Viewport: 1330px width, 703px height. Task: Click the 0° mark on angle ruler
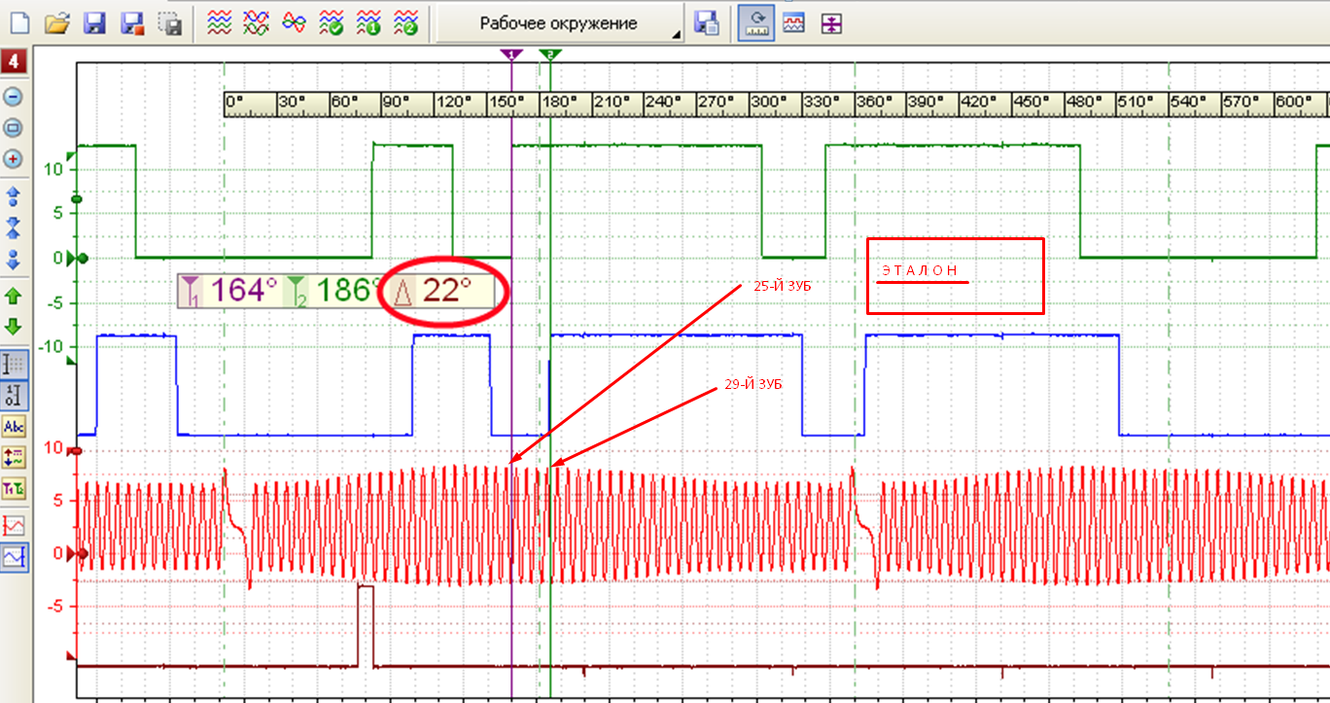coord(234,102)
